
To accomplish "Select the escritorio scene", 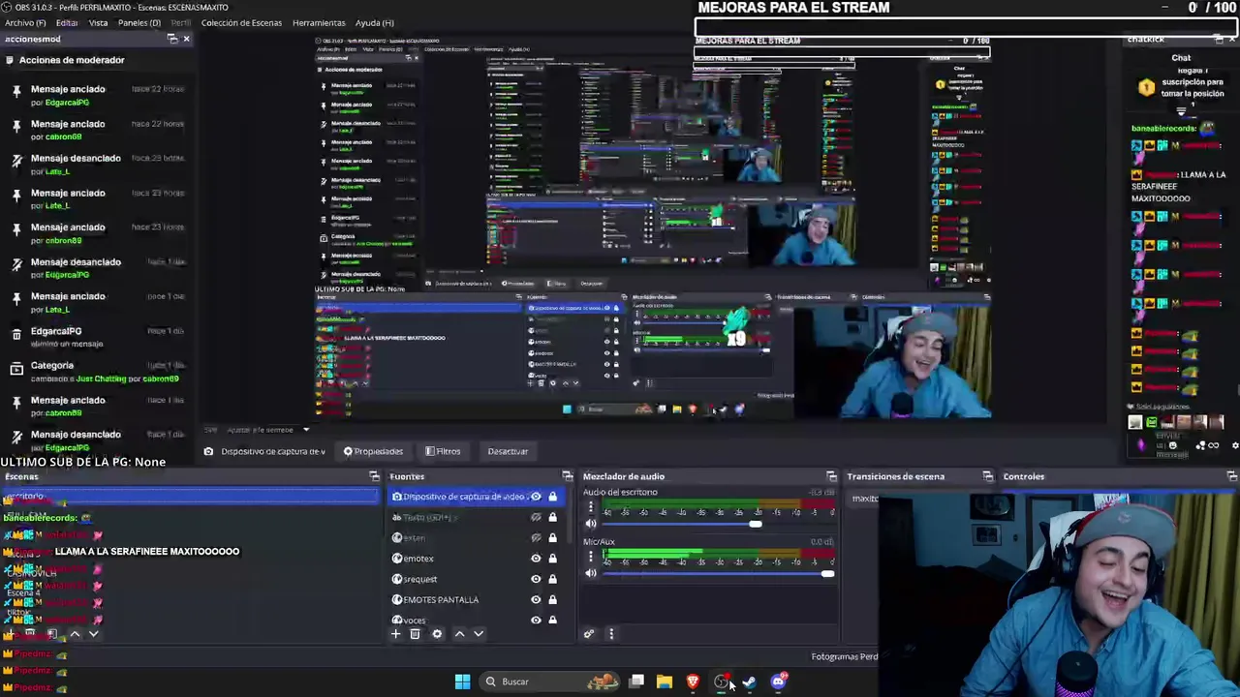I will [191, 497].
